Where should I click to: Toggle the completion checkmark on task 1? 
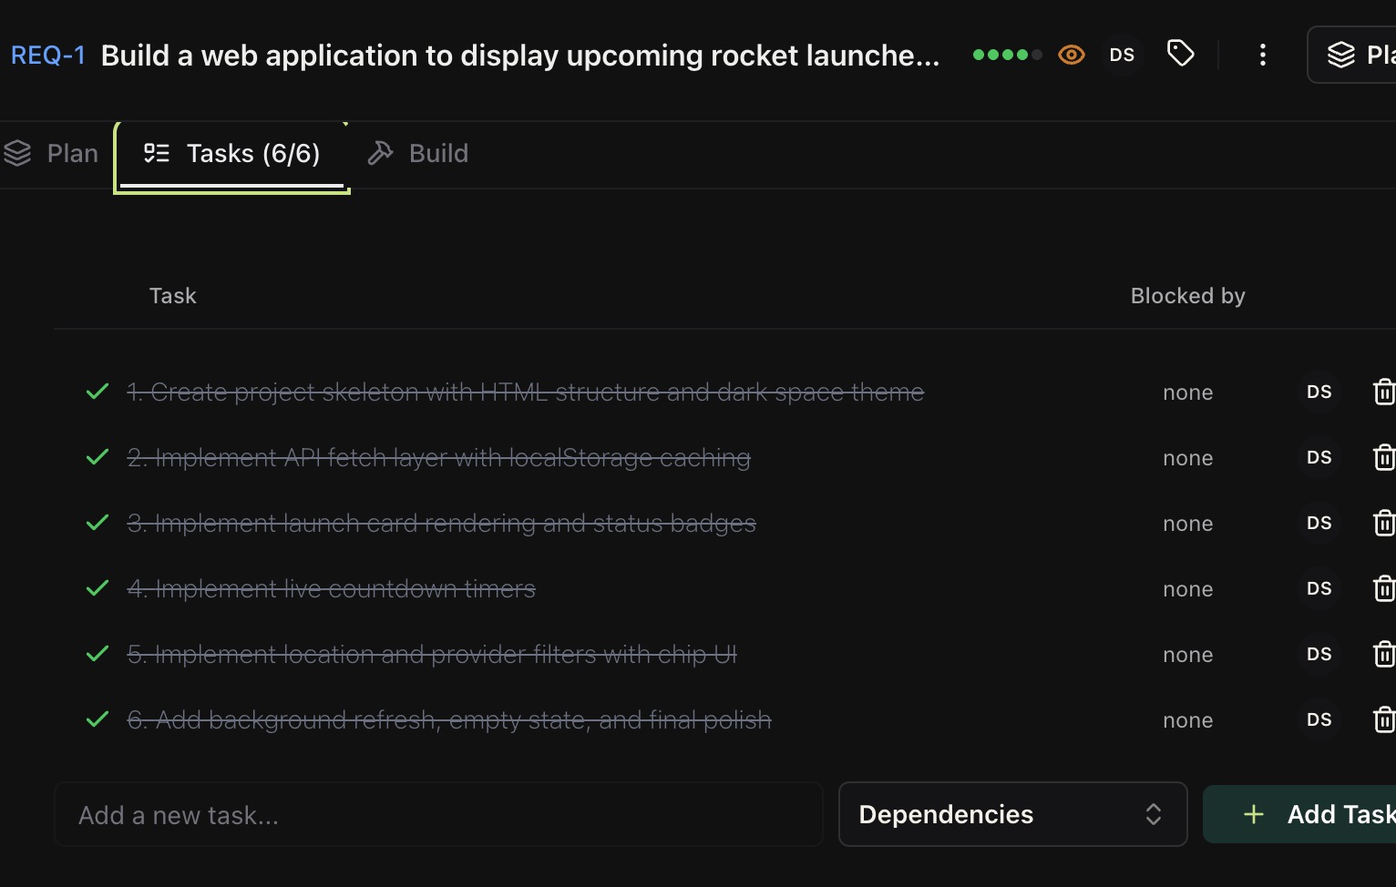97,392
